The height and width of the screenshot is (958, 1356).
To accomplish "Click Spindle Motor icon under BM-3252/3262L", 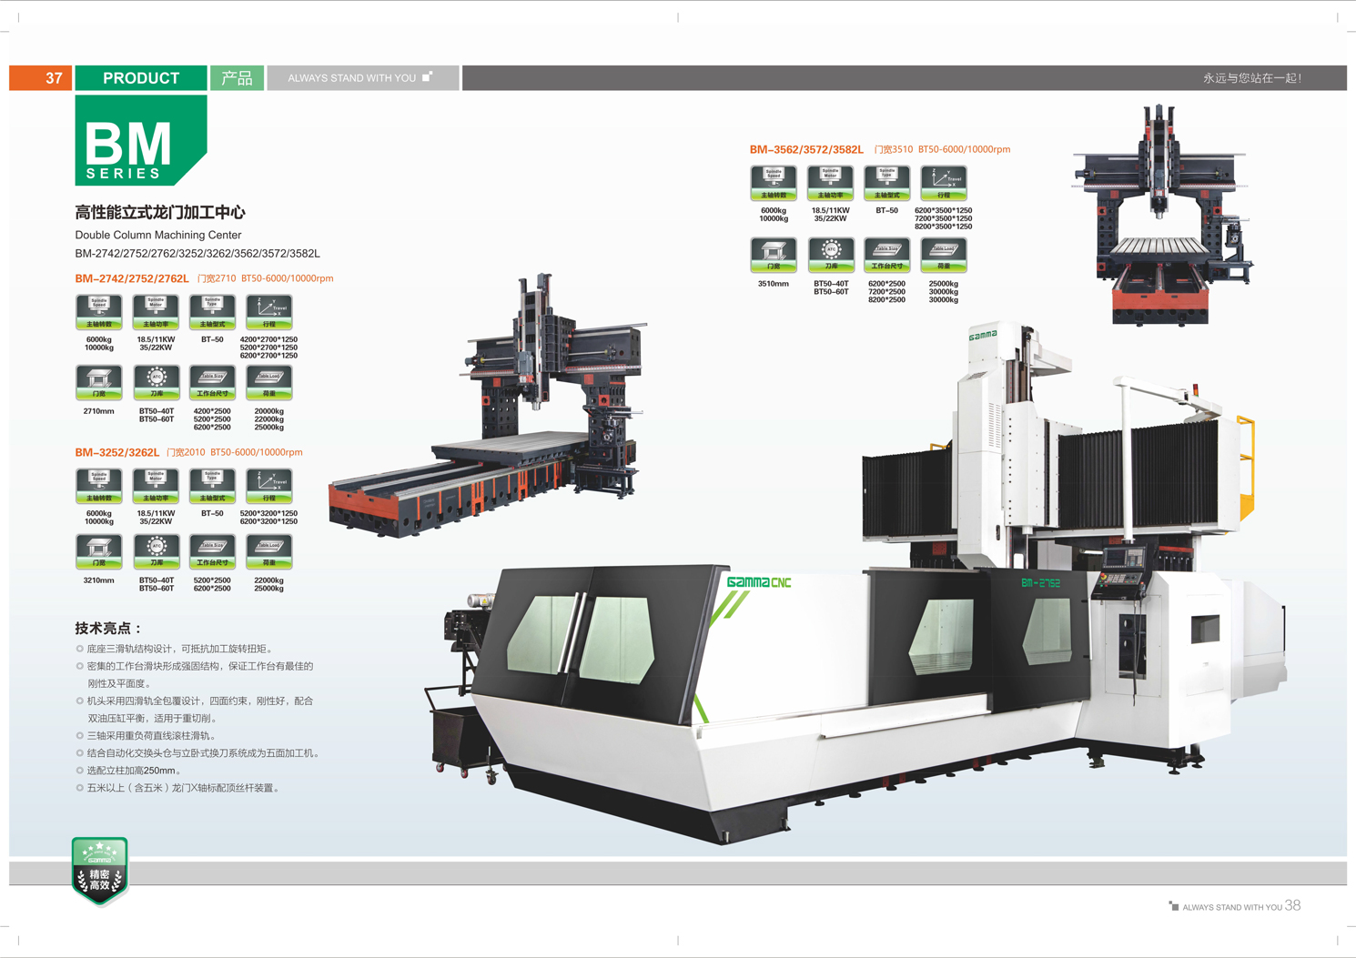I will (x=156, y=486).
